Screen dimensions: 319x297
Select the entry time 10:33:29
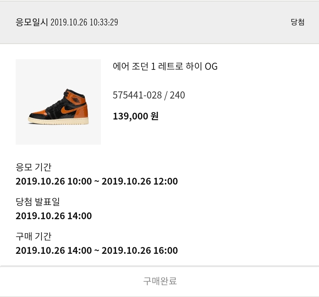(104, 22)
